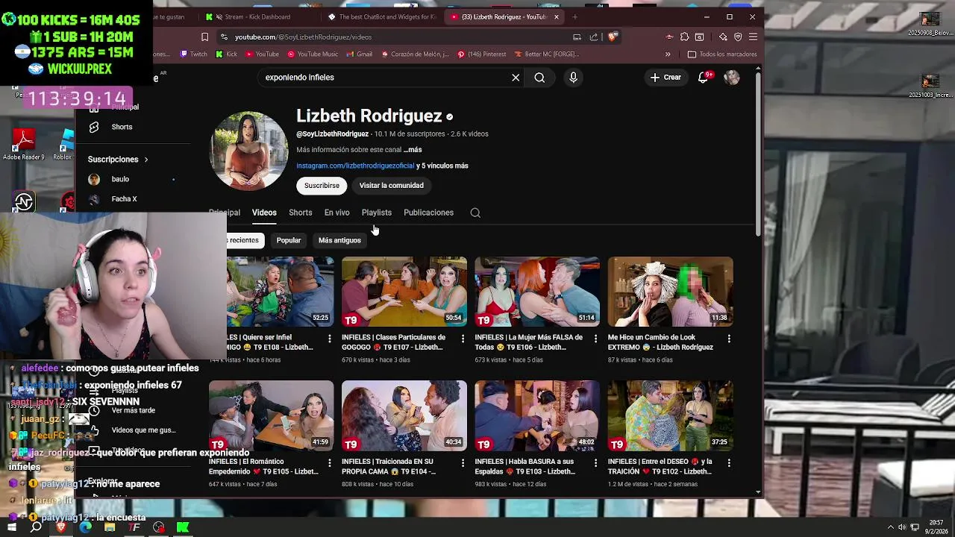This screenshot has height=537, width=955.
Task: Show hidden system tray icons
Action: [890, 527]
